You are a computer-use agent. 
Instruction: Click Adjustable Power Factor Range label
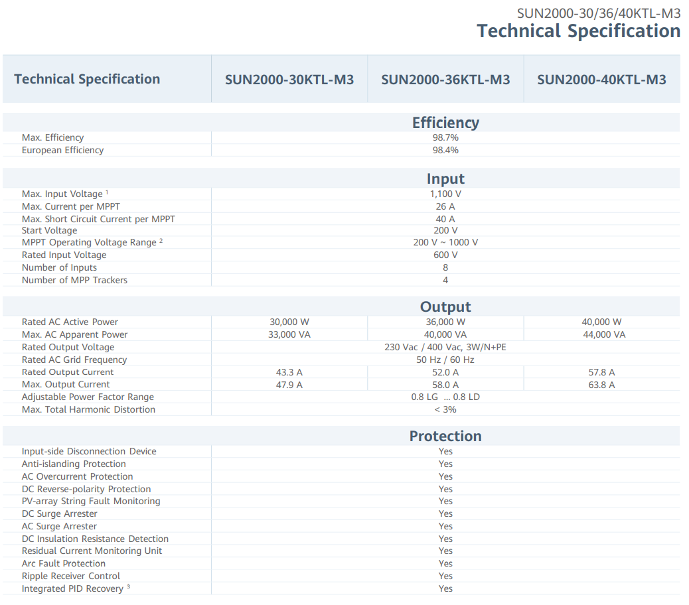[88, 397]
